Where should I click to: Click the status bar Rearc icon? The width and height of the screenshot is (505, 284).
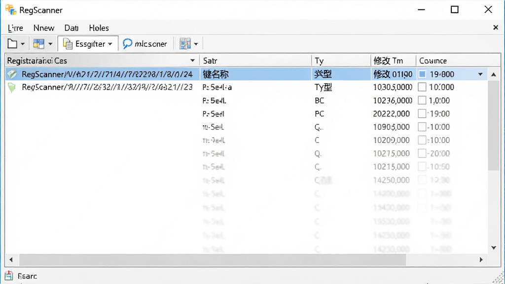9,276
